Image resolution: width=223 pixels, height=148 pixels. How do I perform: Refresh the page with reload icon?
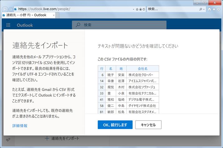coord(143,9)
